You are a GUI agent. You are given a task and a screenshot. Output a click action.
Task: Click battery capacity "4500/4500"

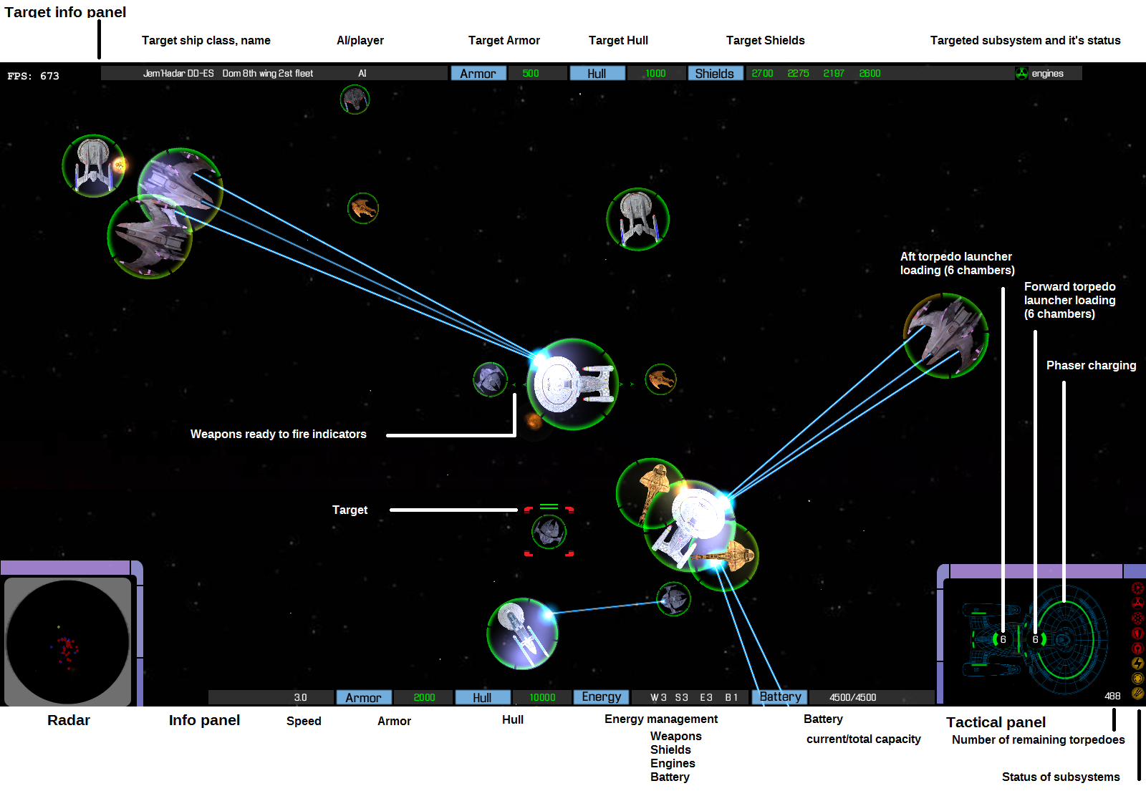pyautogui.click(x=853, y=697)
